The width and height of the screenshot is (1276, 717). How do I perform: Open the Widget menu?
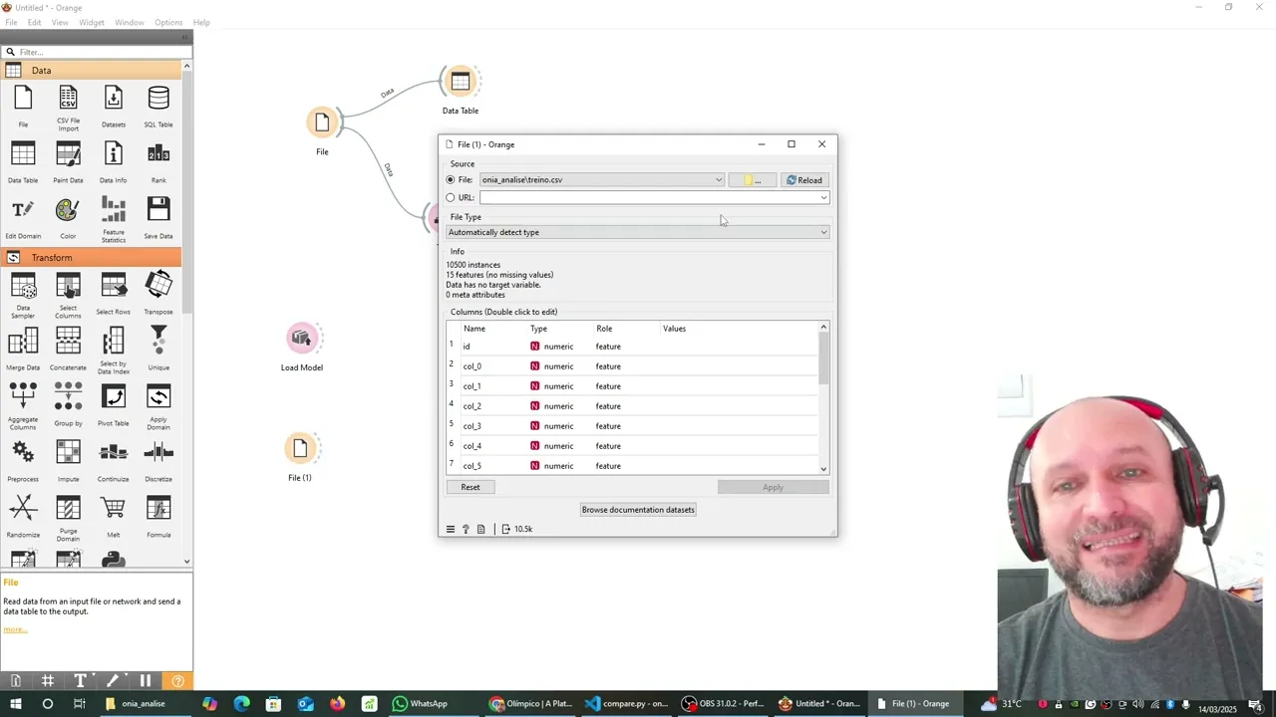tap(92, 22)
